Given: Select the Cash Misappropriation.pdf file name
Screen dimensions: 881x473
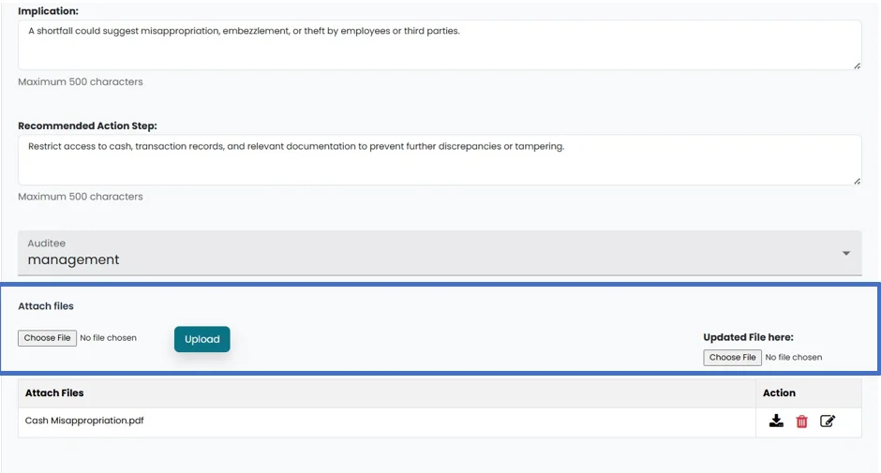Looking at the screenshot, I should click(x=84, y=421).
